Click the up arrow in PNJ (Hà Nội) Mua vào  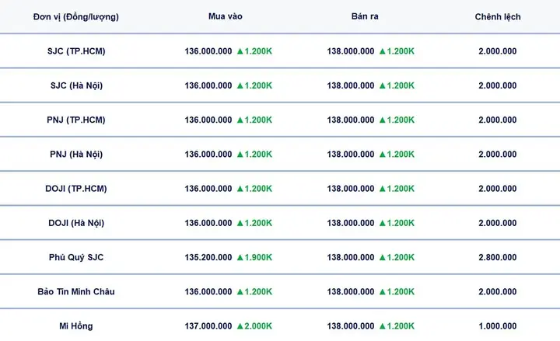coord(240,155)
